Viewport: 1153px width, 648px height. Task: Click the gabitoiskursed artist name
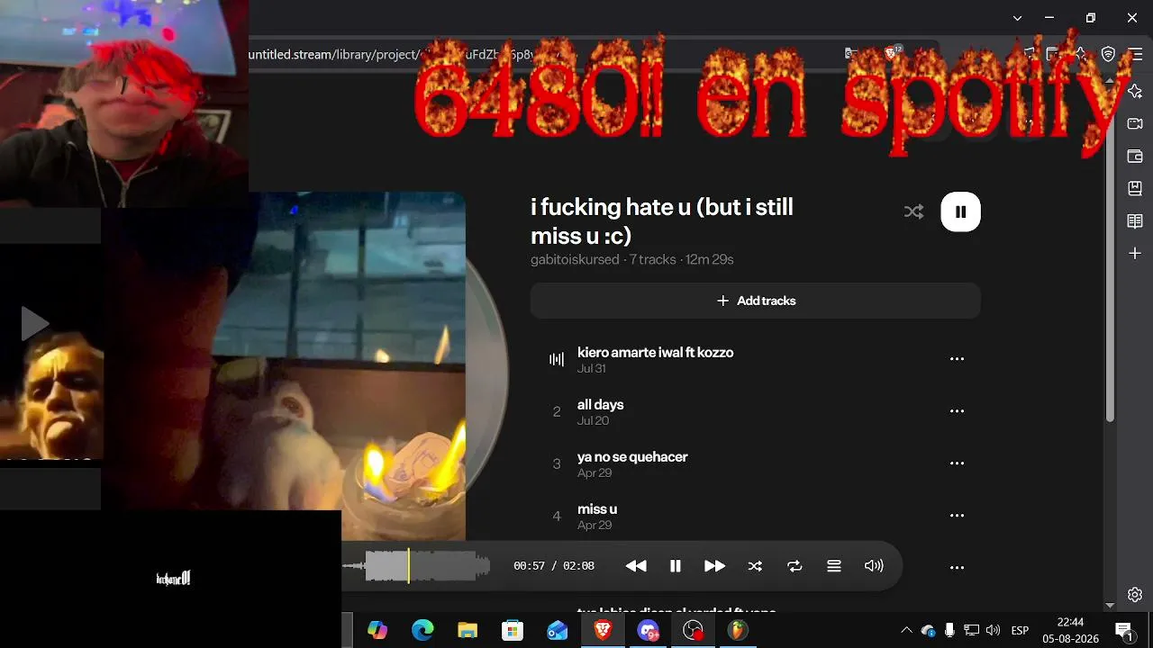point(575,259)
